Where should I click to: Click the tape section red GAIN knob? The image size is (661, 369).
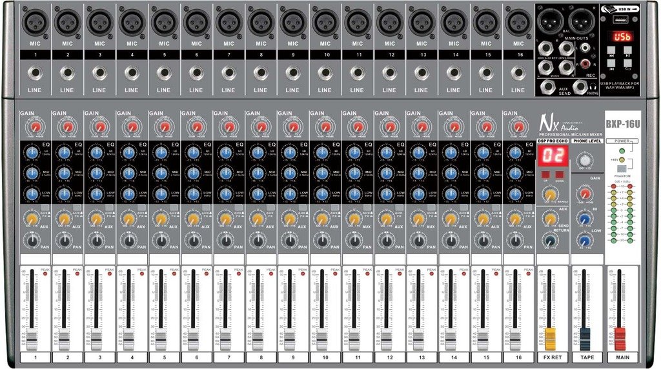tap(585, 194)
